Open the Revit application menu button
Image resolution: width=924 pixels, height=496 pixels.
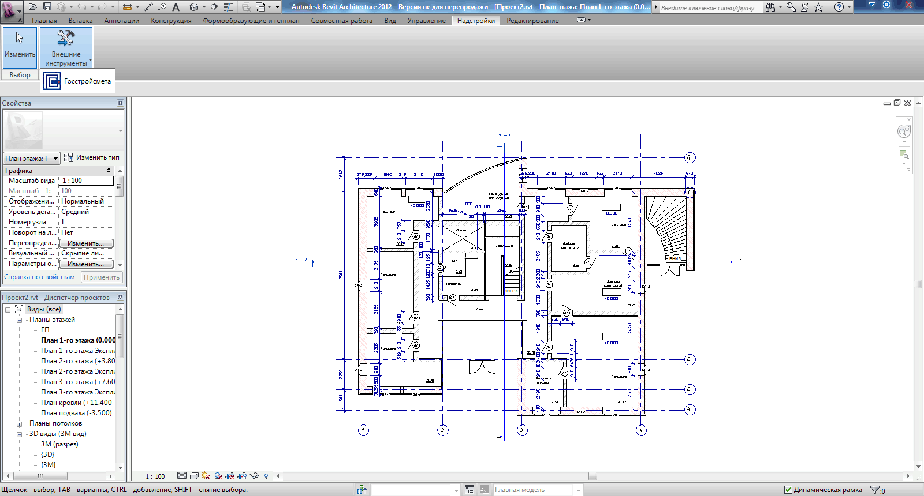pos(12,11)
